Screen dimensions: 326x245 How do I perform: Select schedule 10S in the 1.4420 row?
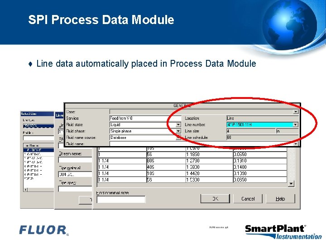click(x=166, y=173)
